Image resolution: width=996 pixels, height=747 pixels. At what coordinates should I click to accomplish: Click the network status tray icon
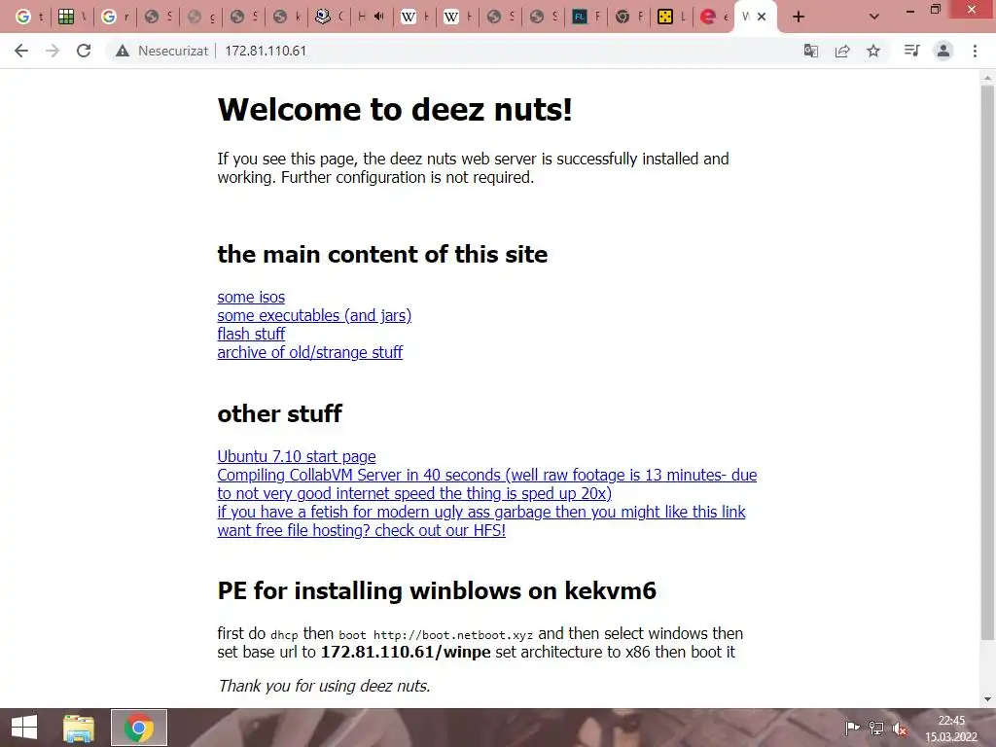coord(876,728)
